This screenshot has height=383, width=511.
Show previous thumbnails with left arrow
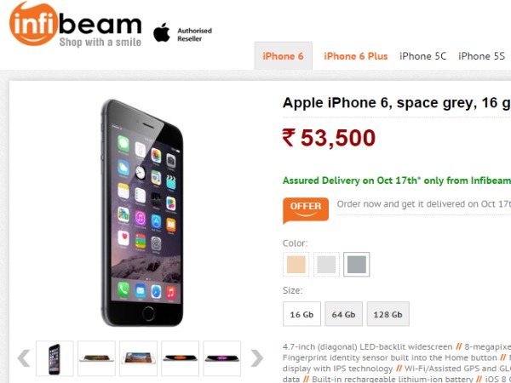coord(24,358)
